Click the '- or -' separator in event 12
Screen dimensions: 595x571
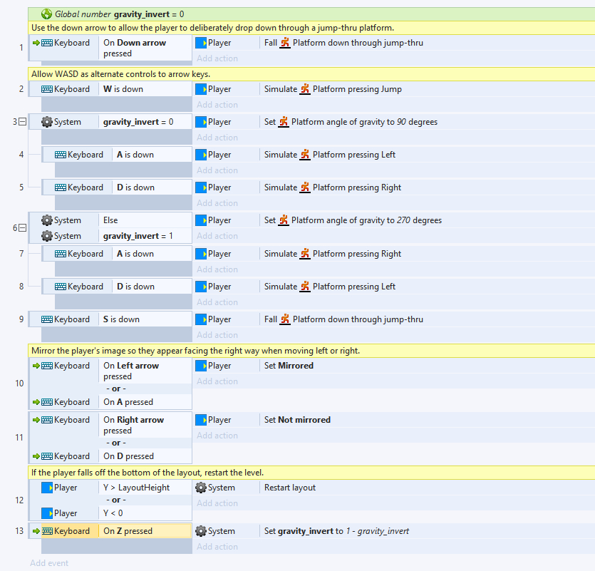click(x=115, y=500)
